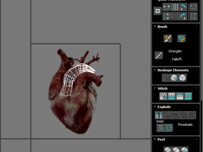Activate the Target Weld tool
The height and width of the screenshot is (152, 203).
[x=161, y=128]
